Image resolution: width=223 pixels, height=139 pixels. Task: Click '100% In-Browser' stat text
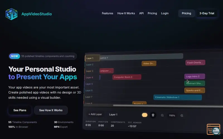click(18, 127)
